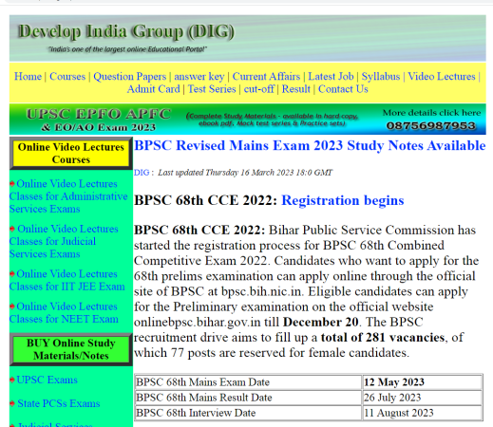Go to Question Papers page
Screen dimensions: 493x427
click(130, 76)
